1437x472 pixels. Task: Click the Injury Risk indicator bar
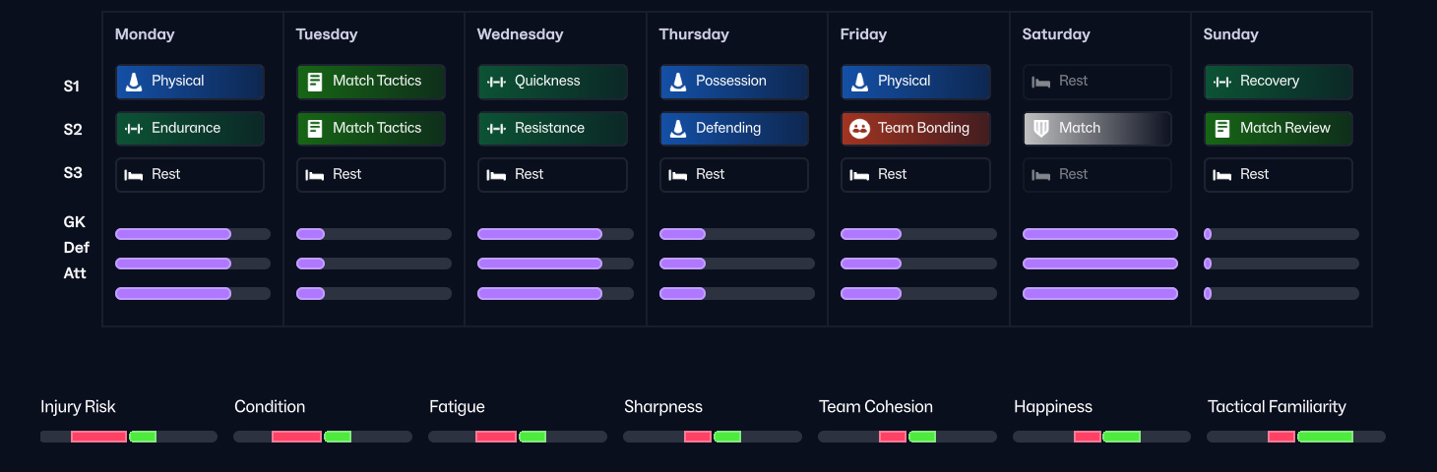coord(128,437)
